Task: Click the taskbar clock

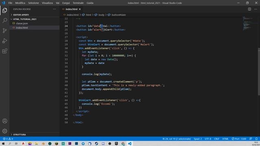Action: [x=256, y=144]
